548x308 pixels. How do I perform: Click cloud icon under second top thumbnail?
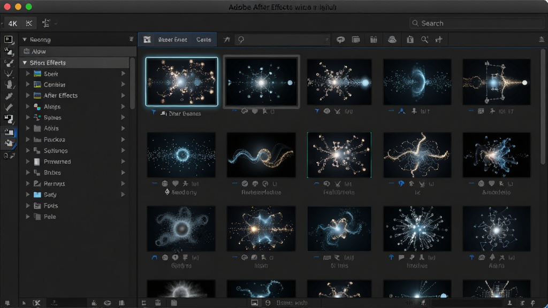point(245,111)
